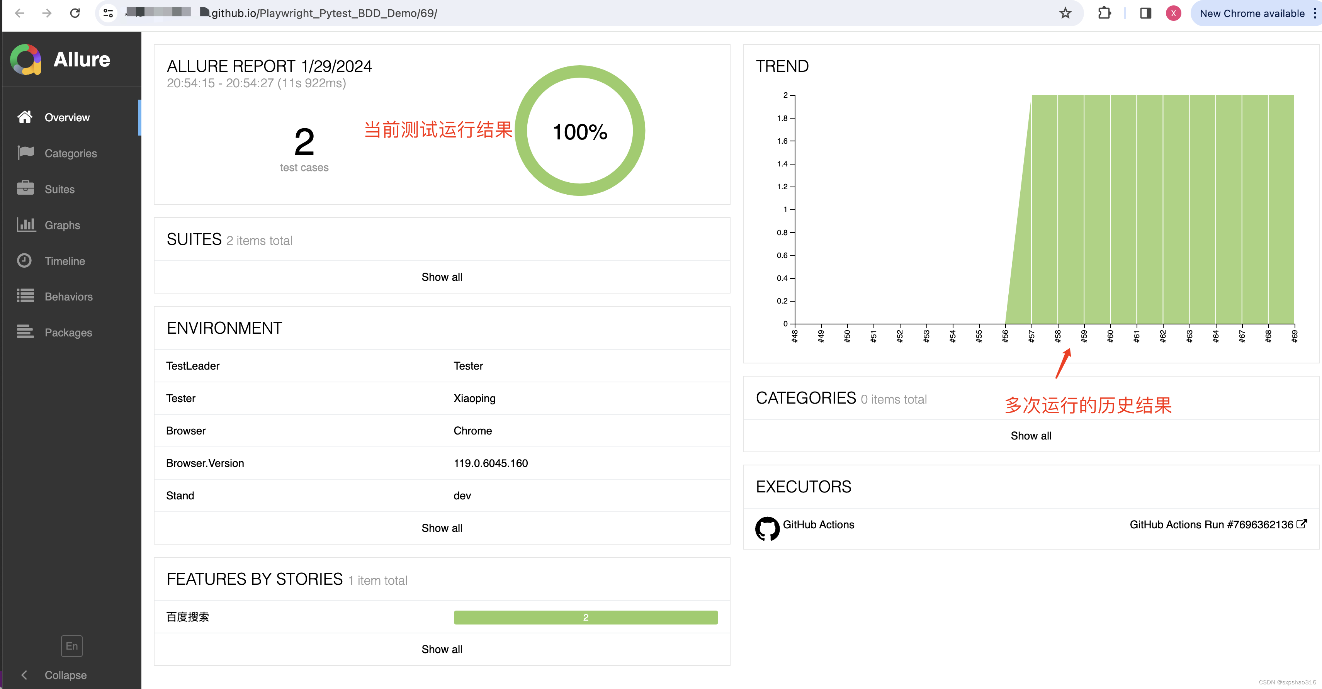Open Chrome three-dot menu
Viewport: 1322px width, 689px height.
(1314, 14)
